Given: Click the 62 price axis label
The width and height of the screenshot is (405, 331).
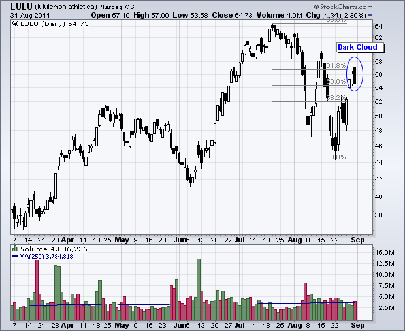Looking at the screenshot, I should [x=379, y=38].
